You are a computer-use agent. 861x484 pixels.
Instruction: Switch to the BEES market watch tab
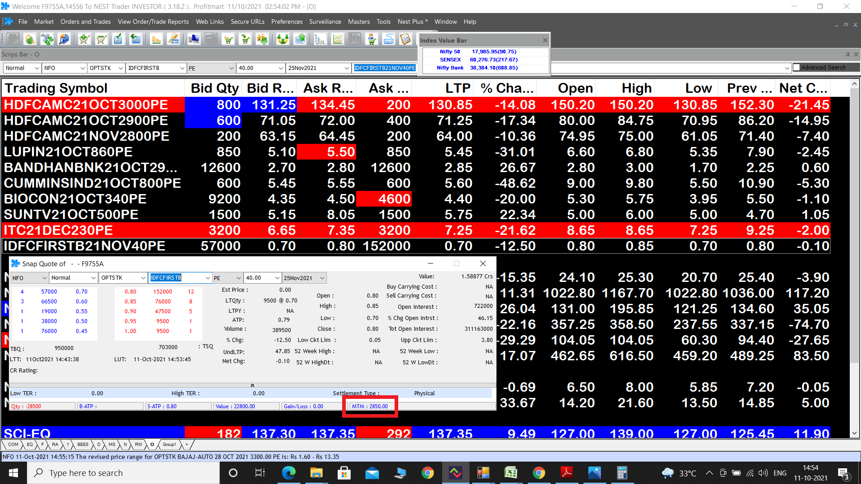click(x=83, y=445)
